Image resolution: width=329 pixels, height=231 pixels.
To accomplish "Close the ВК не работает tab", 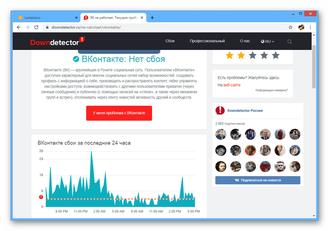I will [142, 18].
